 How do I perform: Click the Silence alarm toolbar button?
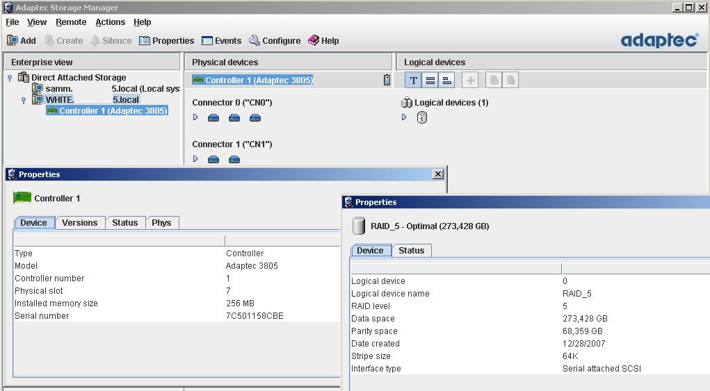(111, 41)
